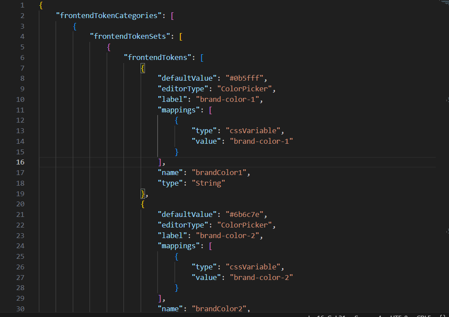Click the "#6b6c7e" default color value

click(x=244, y=214)
